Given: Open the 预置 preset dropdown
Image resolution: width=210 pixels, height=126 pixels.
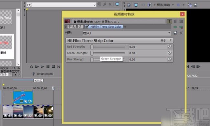Looking at the screenshot, I should [x=127, y=33].
